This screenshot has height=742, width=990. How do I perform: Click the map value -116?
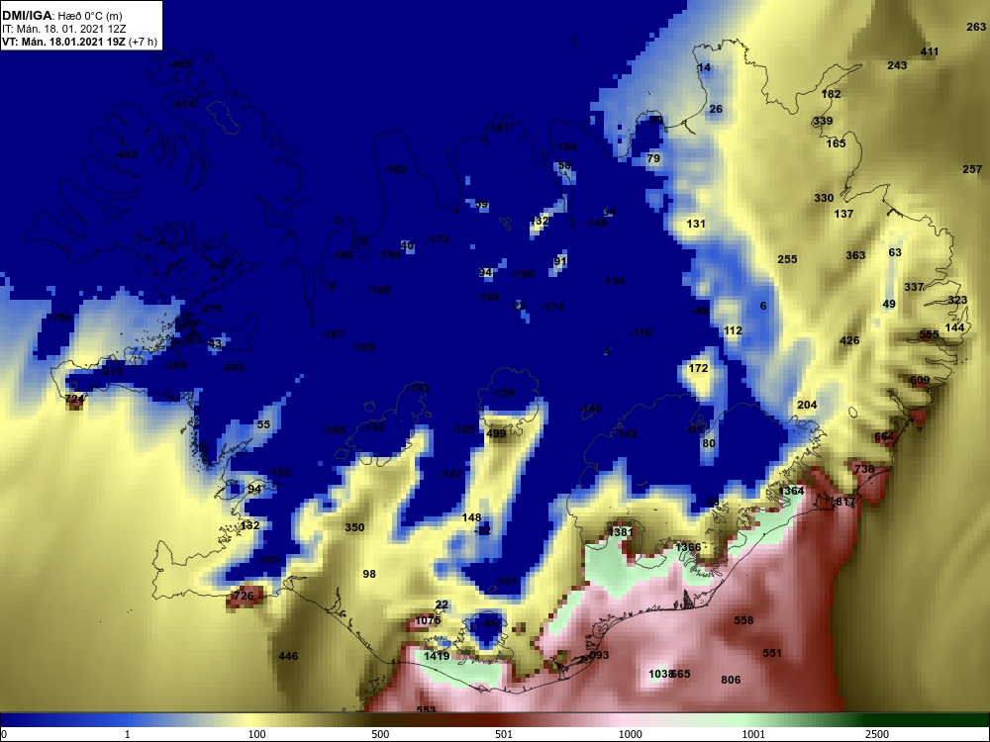641,332
